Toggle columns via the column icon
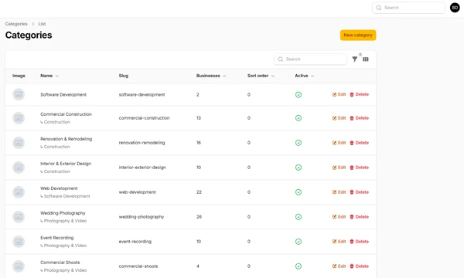 [366, 59]
